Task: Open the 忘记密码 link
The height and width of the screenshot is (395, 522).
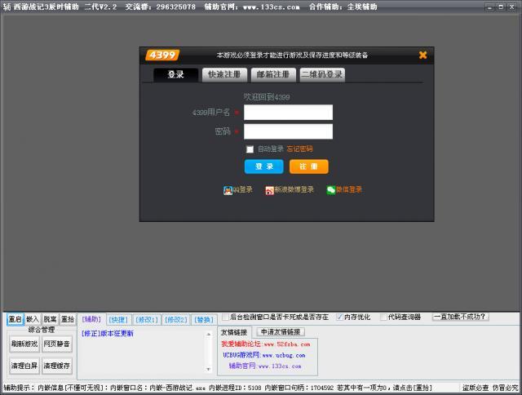Action: 299,149
